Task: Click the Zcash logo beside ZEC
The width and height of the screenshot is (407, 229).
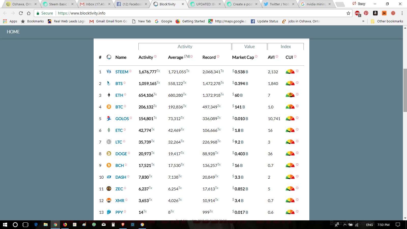Action: (x=109, y=189)
